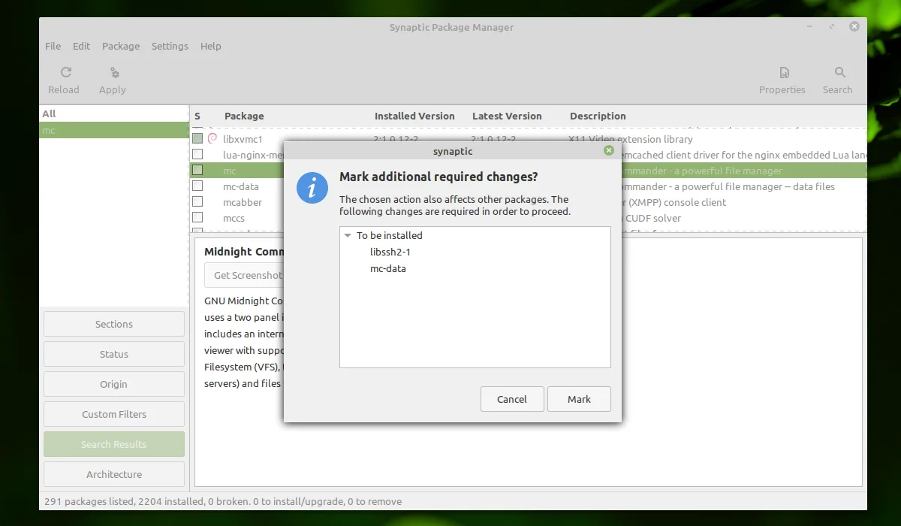This screenshot has width=901, height=526.
Task: Open the Settings menu
Action: (170, 46)
